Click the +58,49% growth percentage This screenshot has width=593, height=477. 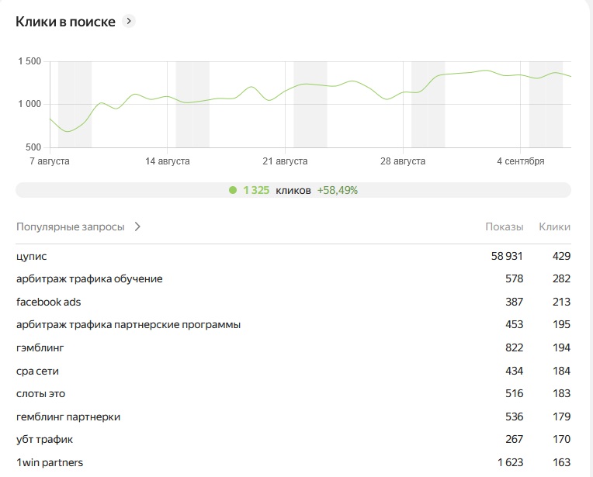pyautogui.click(x=338, y=190)
